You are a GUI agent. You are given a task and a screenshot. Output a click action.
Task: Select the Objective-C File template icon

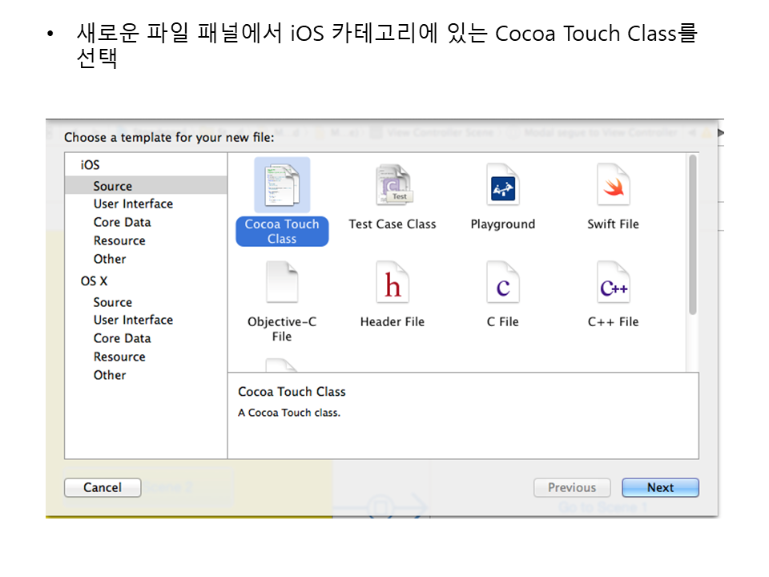click(x=282, y=284)
